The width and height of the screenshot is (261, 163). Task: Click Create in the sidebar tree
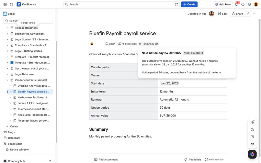[x=14, y=126]
